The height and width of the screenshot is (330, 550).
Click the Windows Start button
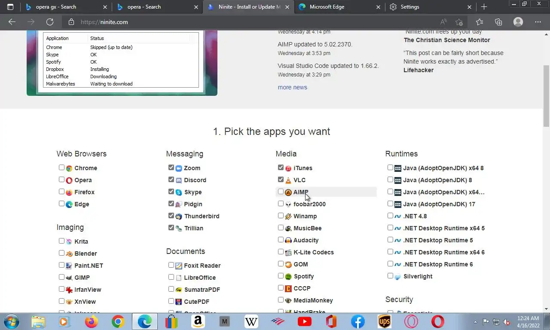click(x=12, y=321)
